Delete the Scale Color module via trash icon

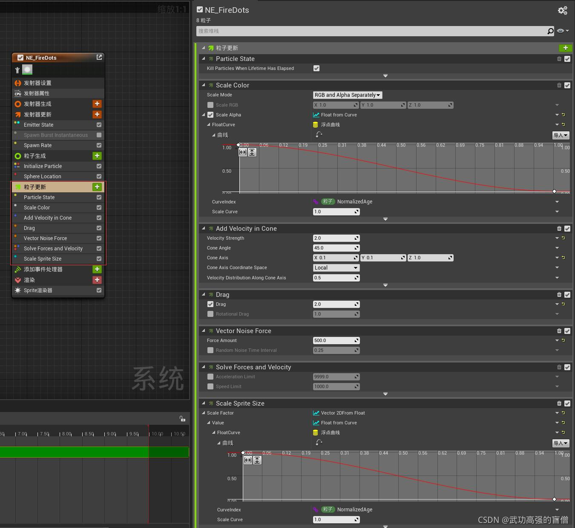tap(559, 85)
